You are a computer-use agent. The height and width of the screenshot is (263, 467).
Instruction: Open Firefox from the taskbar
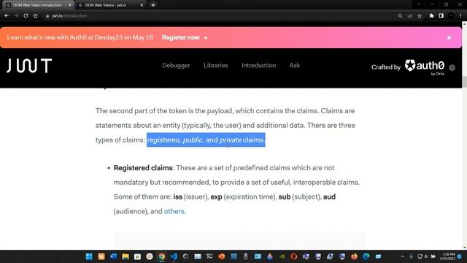click(x=354, y=256)
